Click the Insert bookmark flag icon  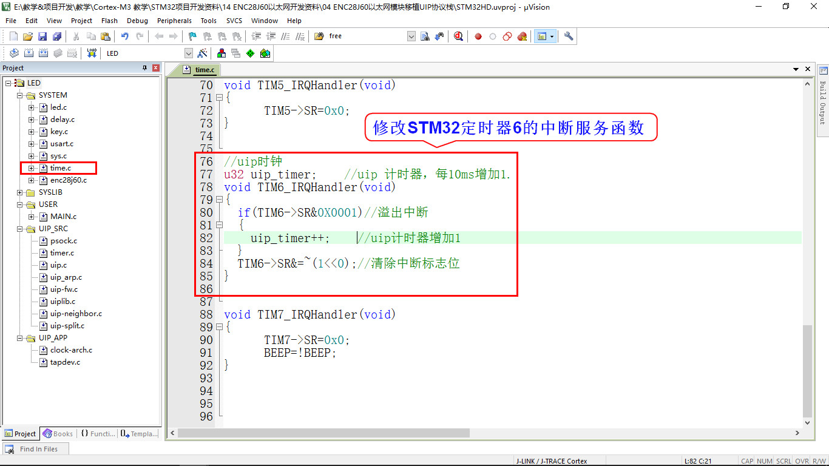pyautogui.click(x=192, y=36)
